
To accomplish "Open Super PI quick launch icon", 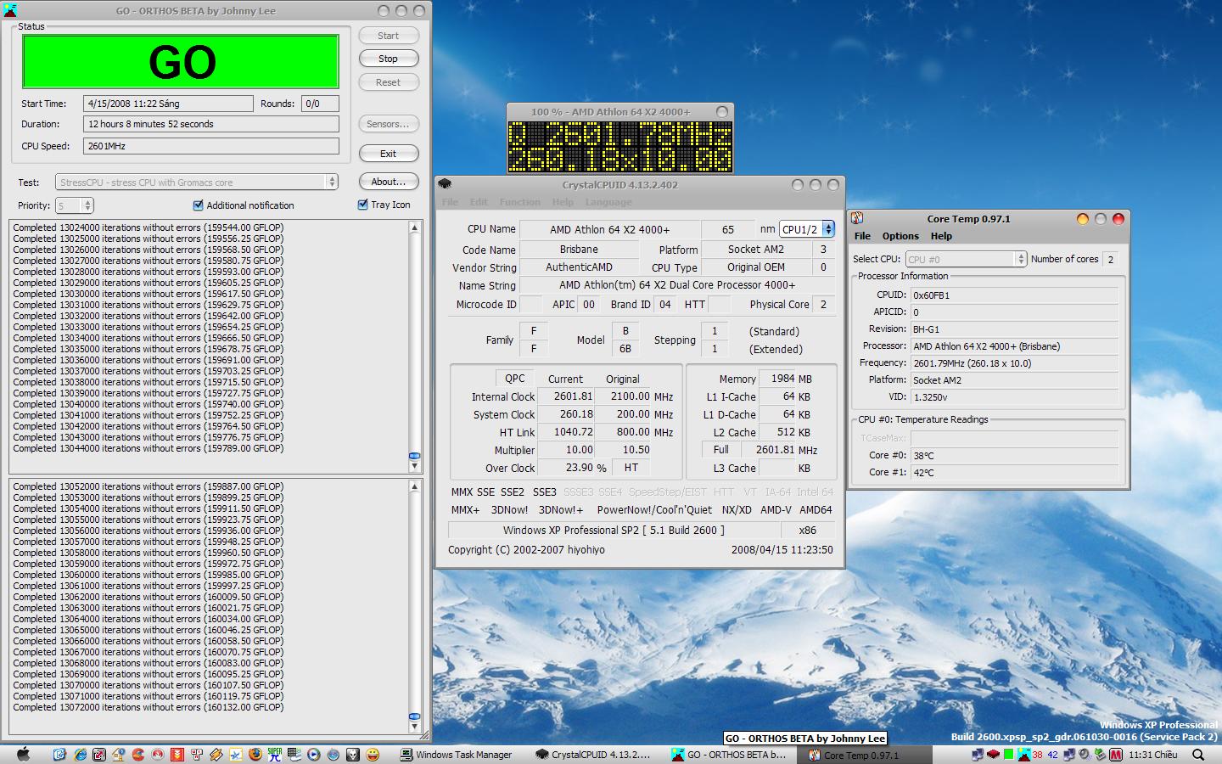I will coord(275,755).
